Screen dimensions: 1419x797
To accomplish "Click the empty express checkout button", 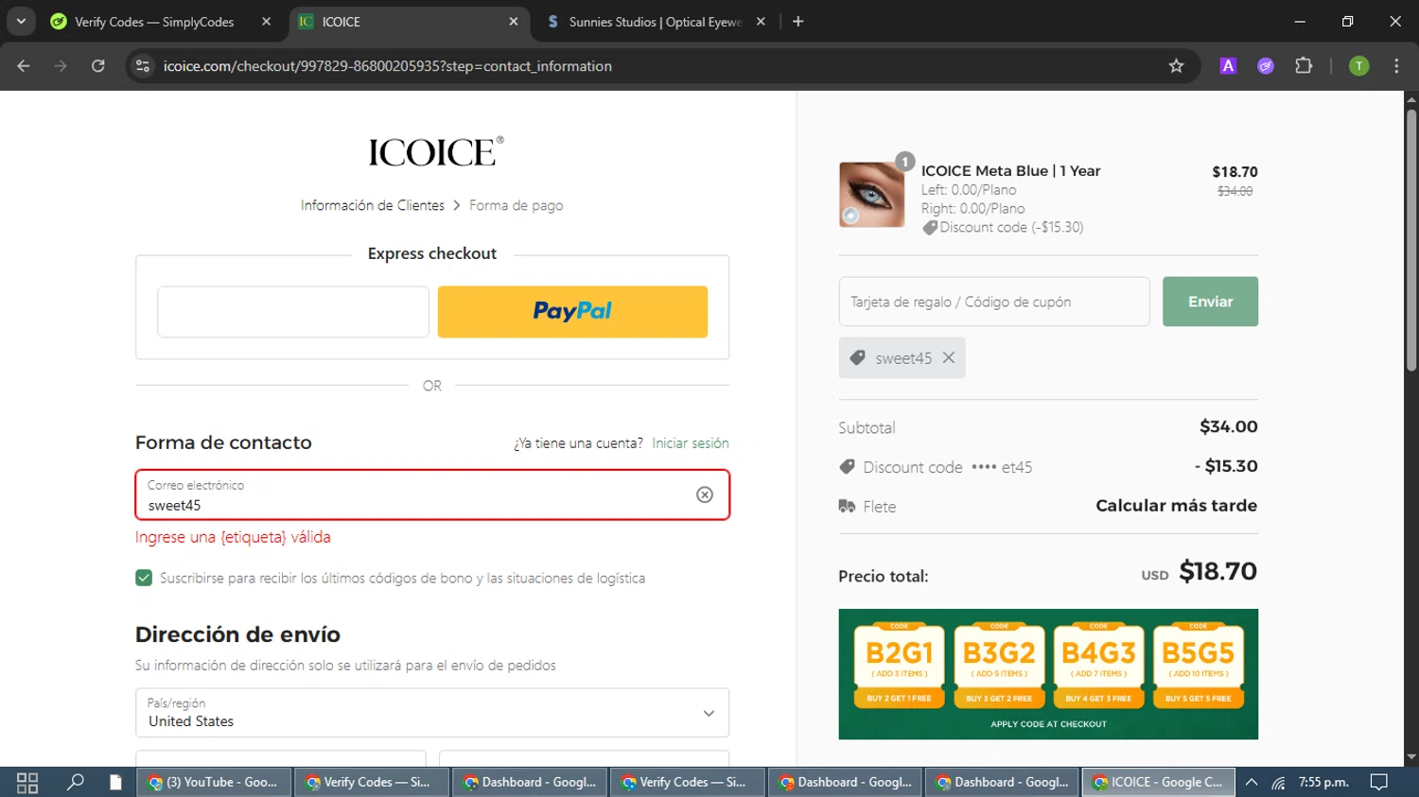I will pyautogui.click(x=293, y=311).
